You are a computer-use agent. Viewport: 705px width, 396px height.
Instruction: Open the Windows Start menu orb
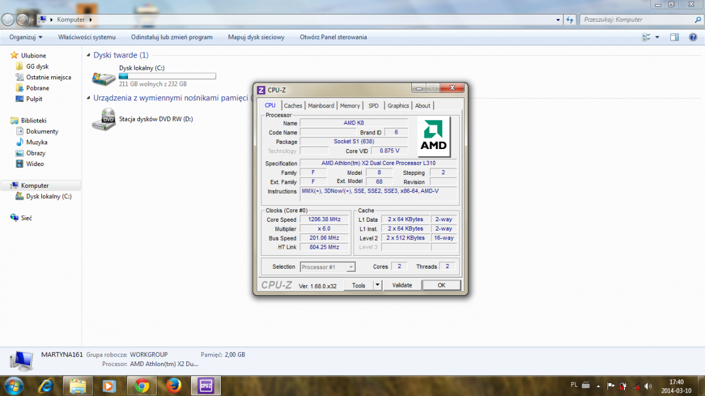[13, 385]
